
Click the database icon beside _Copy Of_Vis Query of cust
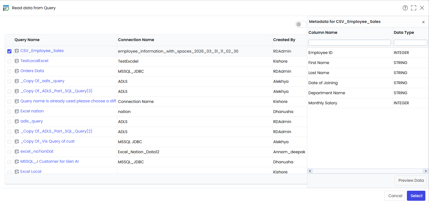coord(17,141)
